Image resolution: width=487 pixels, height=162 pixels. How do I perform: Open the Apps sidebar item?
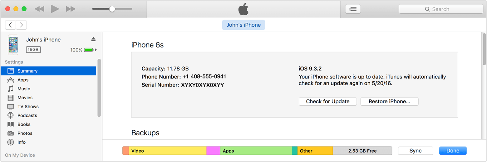48,80
